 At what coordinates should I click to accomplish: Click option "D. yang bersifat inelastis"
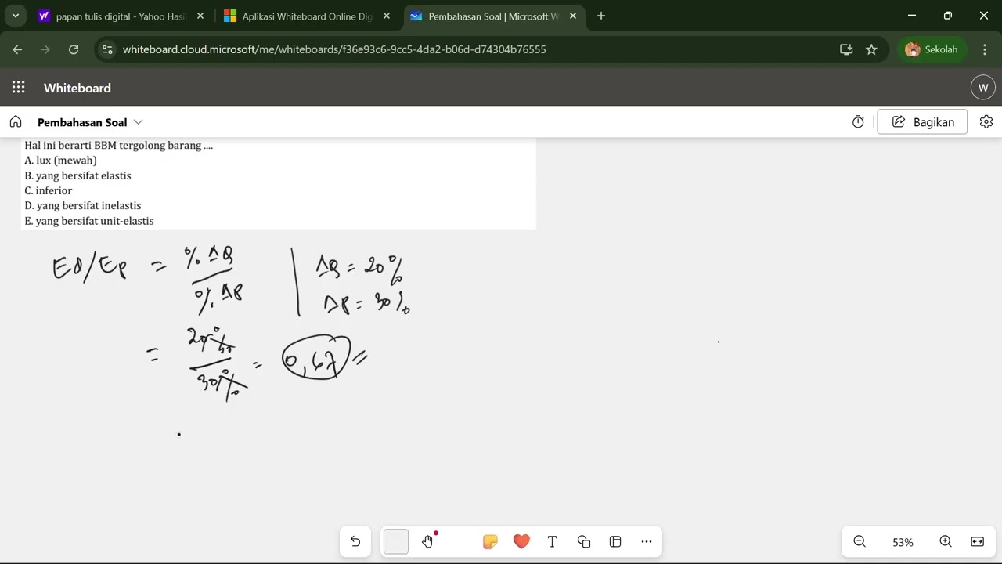coord(83,205)
